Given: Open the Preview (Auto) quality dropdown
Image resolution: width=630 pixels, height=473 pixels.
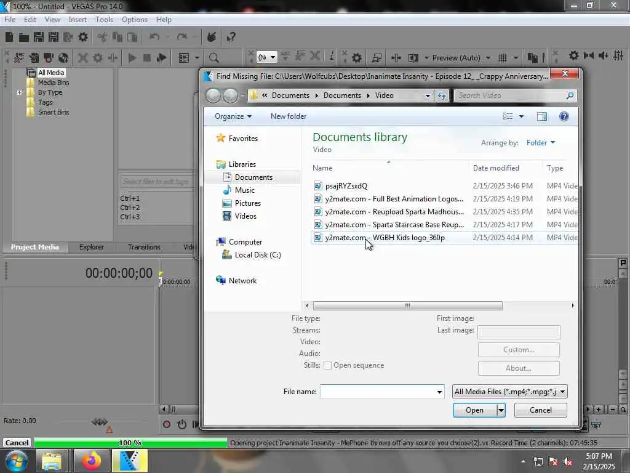Looking at the screenshot, I should tap(461, 58).
